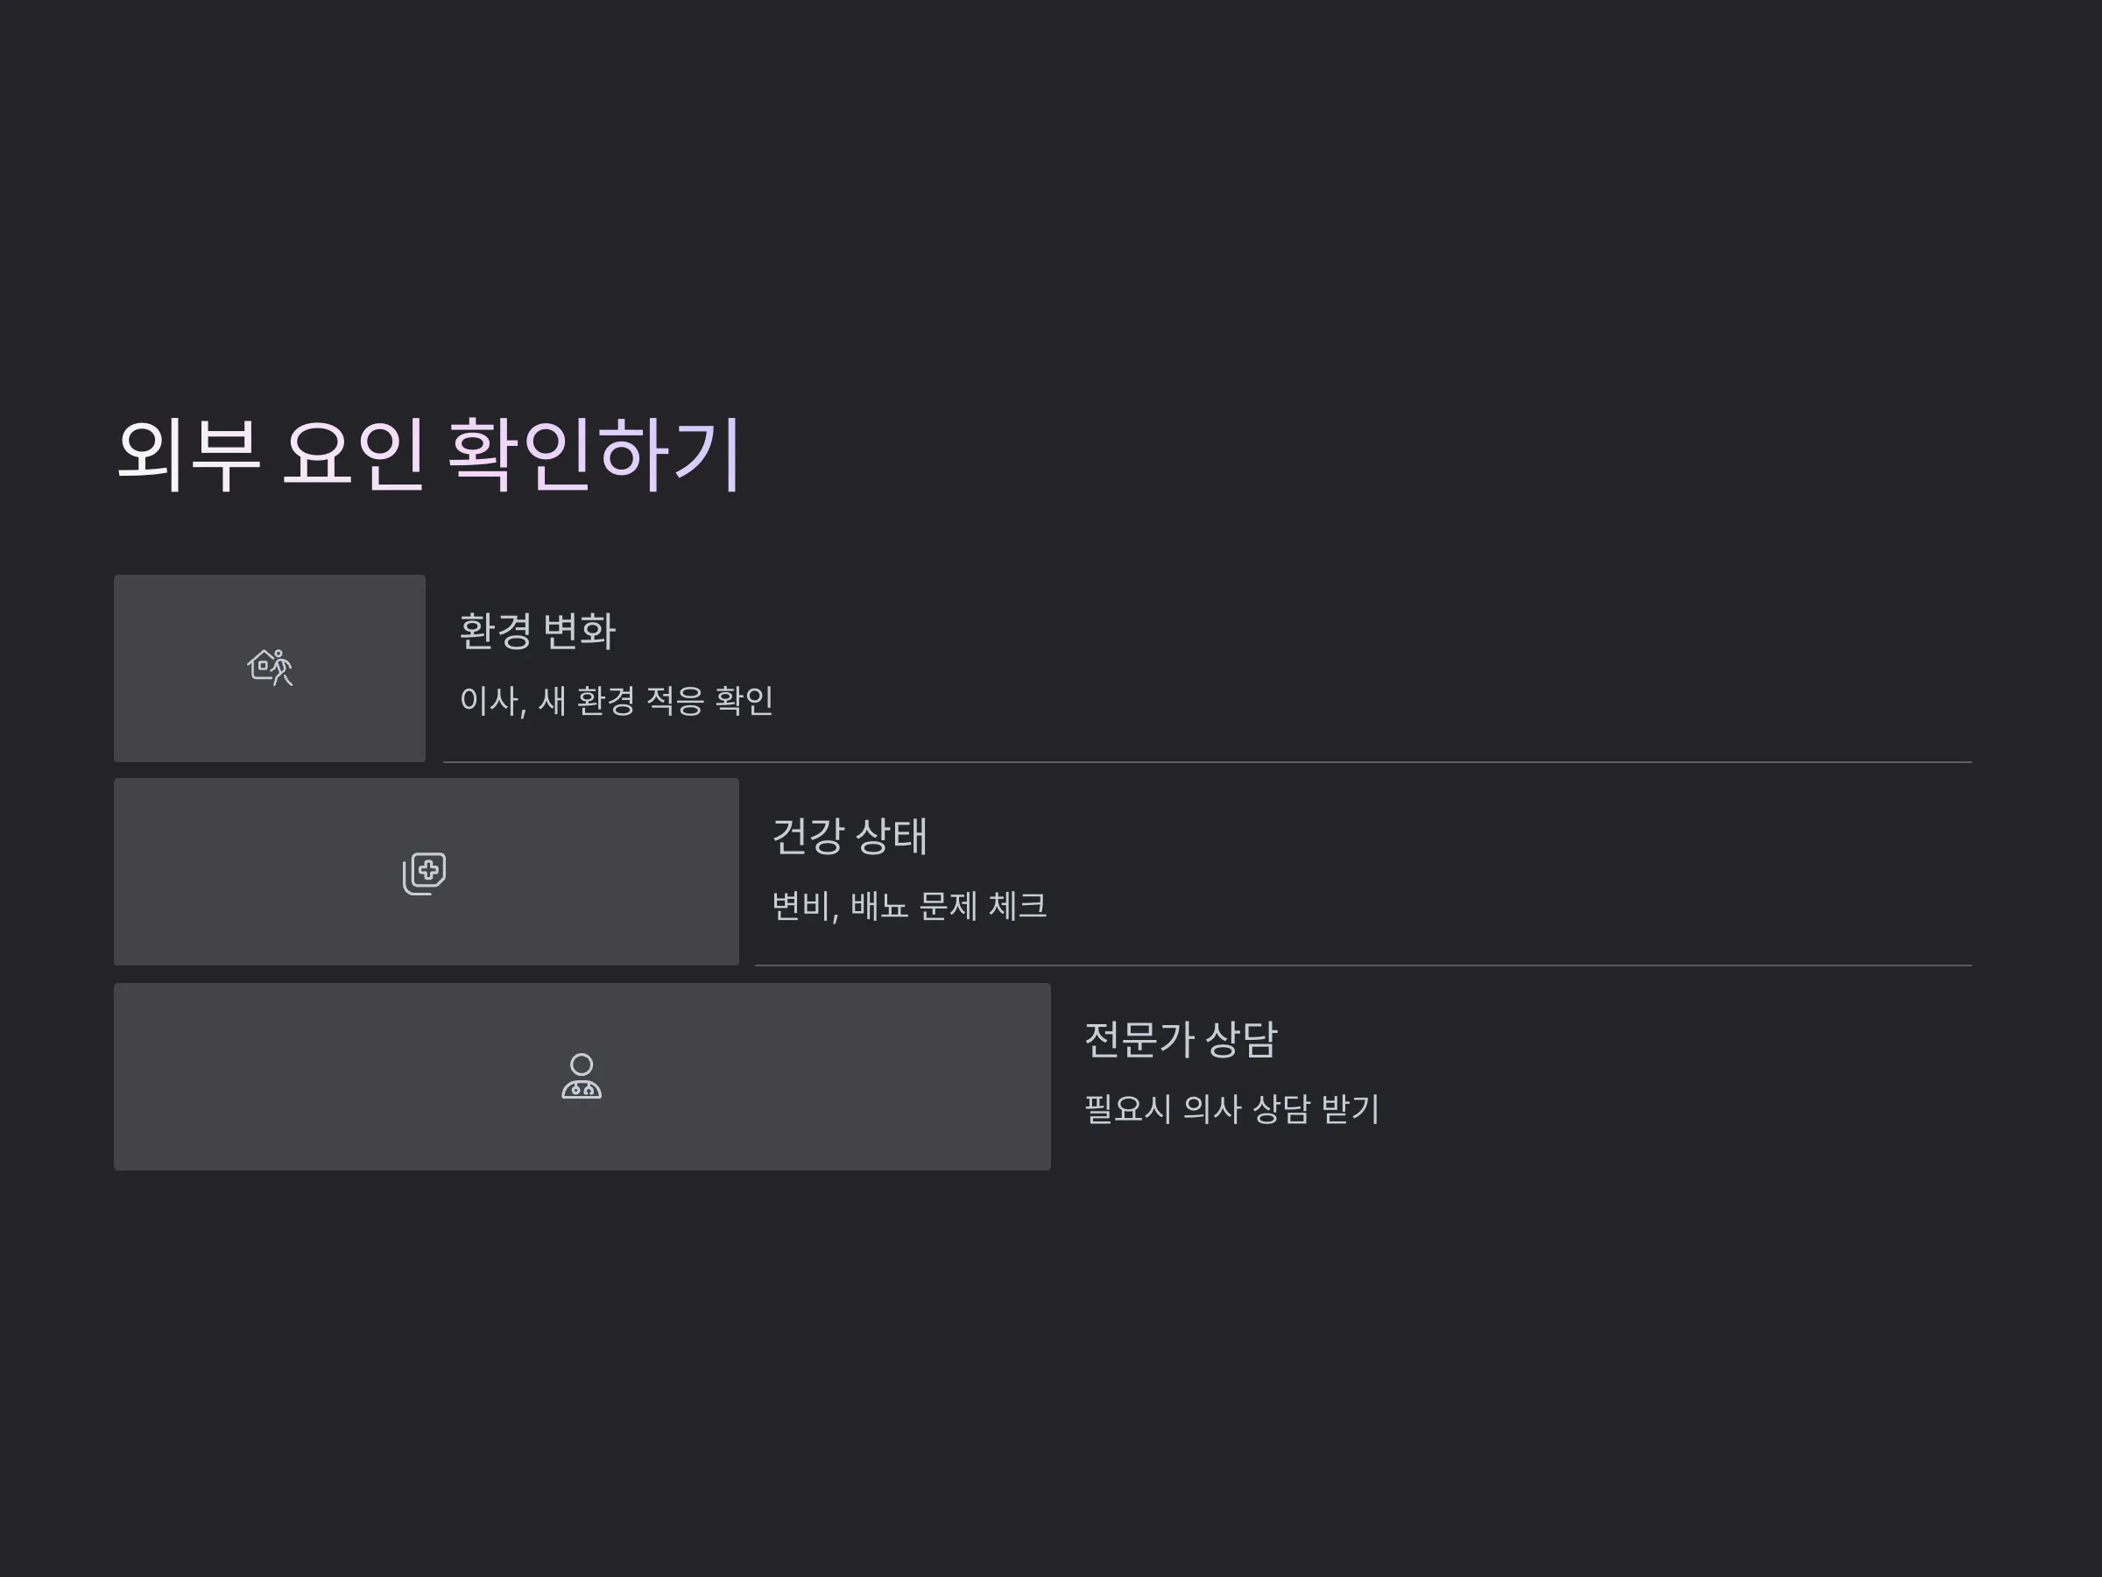Image resolution: width=2102 pixels, height=1577 pixels.
Task: Click the doctor with stethoscope icon
Action: coord(582,1076)
